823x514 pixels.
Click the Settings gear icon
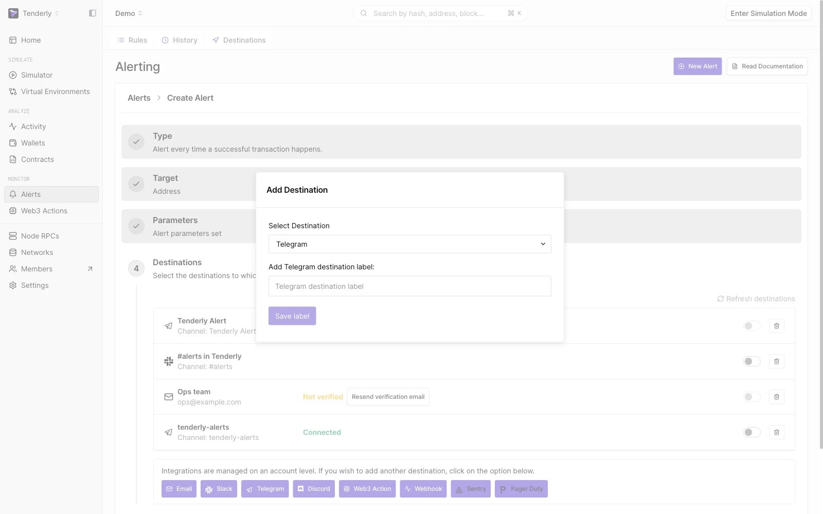13,285
